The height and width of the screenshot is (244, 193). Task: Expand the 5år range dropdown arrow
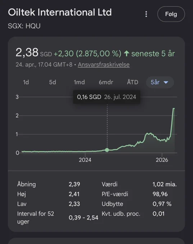point(166,82)
